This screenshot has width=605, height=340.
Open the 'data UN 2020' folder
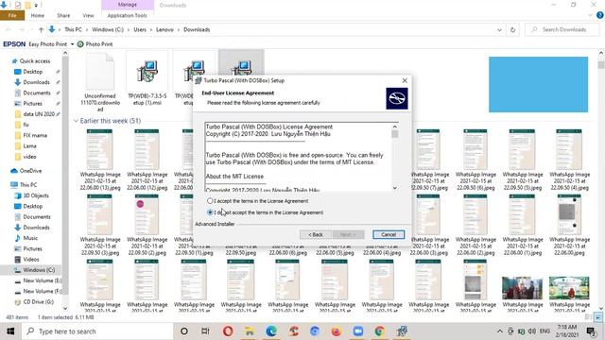[39, 114]
